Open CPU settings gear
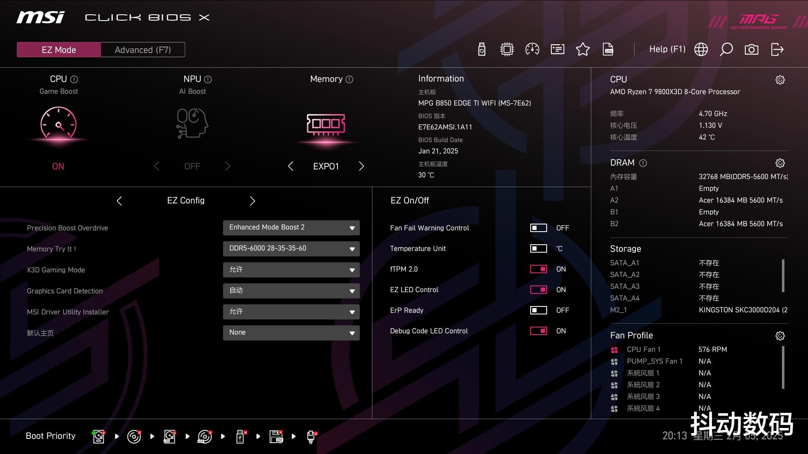808x454 pixels. 780,80
